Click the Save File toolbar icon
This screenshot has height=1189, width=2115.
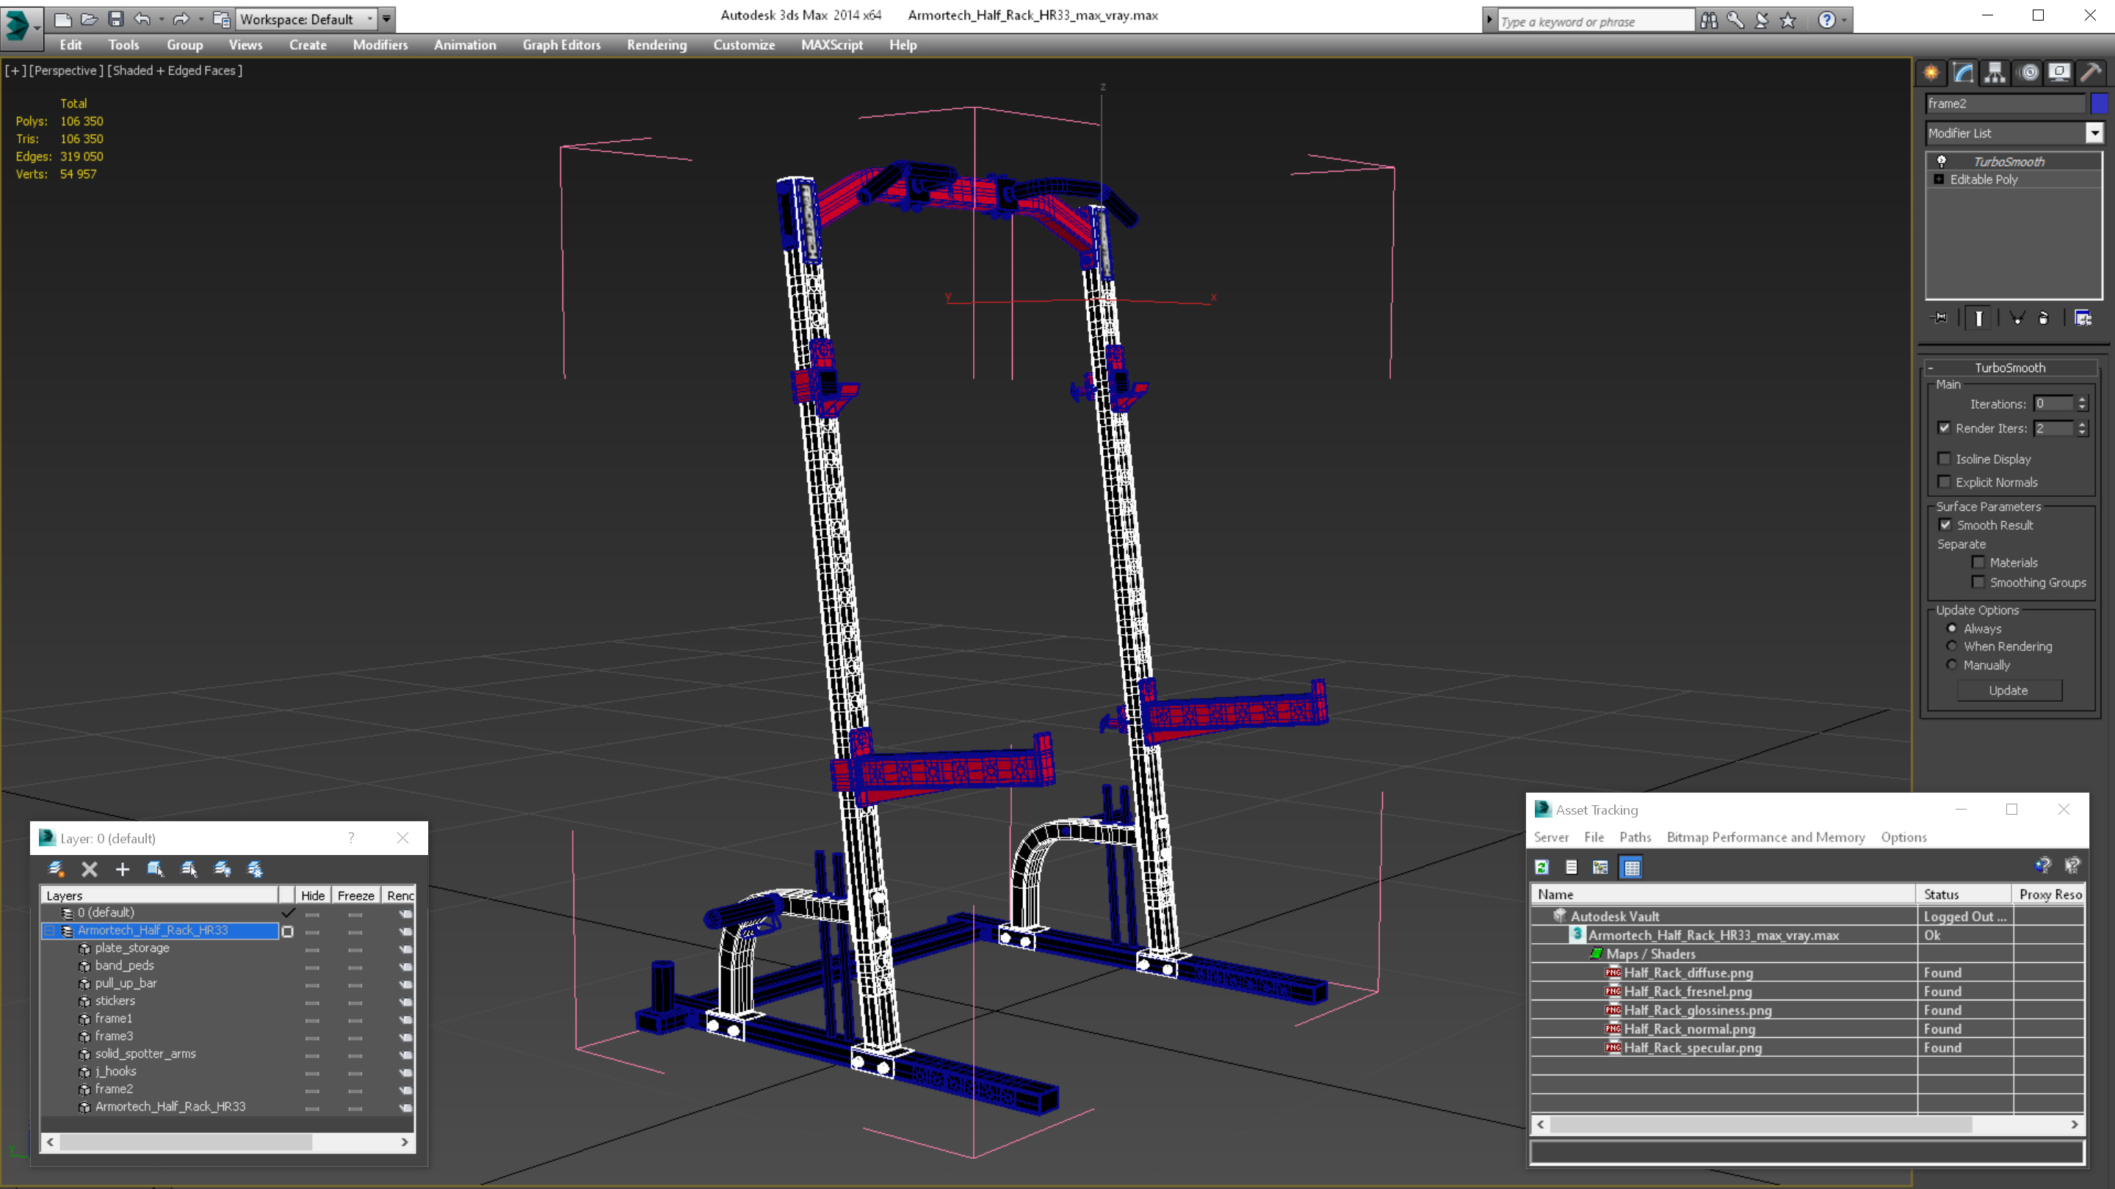(x=116, y=19)
